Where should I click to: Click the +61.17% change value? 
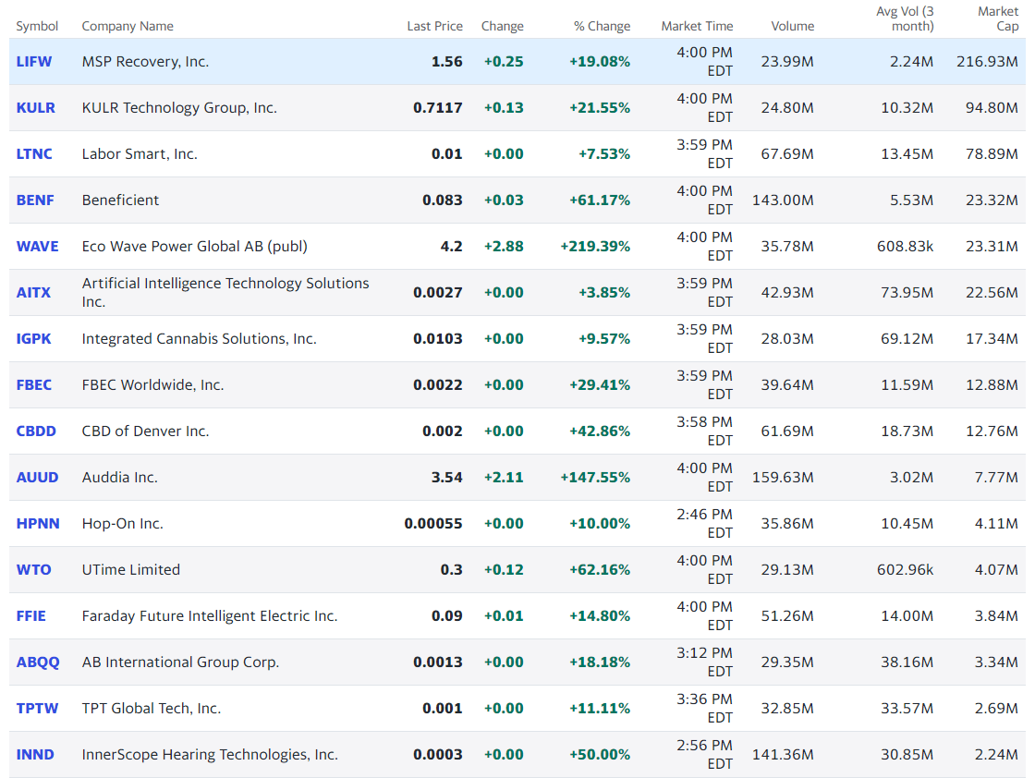click(600, 200)
